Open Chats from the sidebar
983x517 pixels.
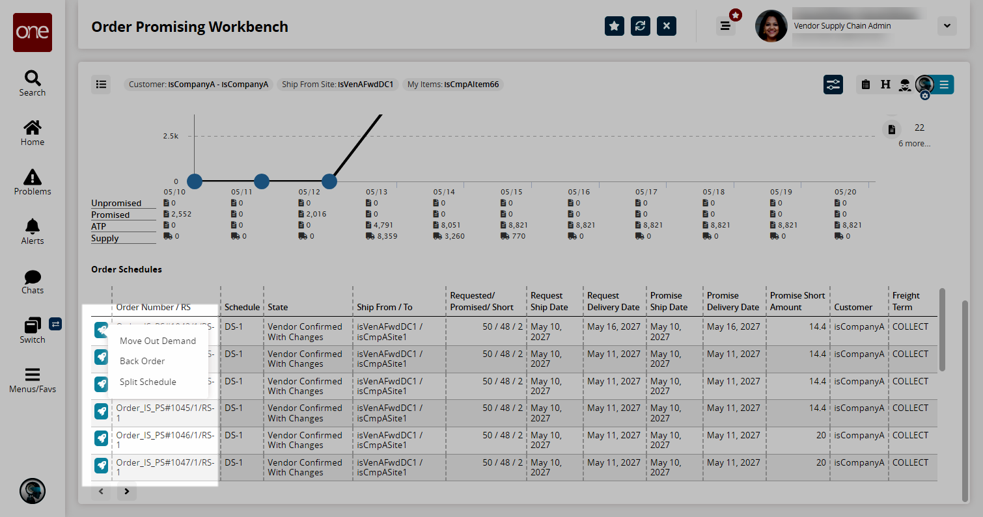pos(33,281)
